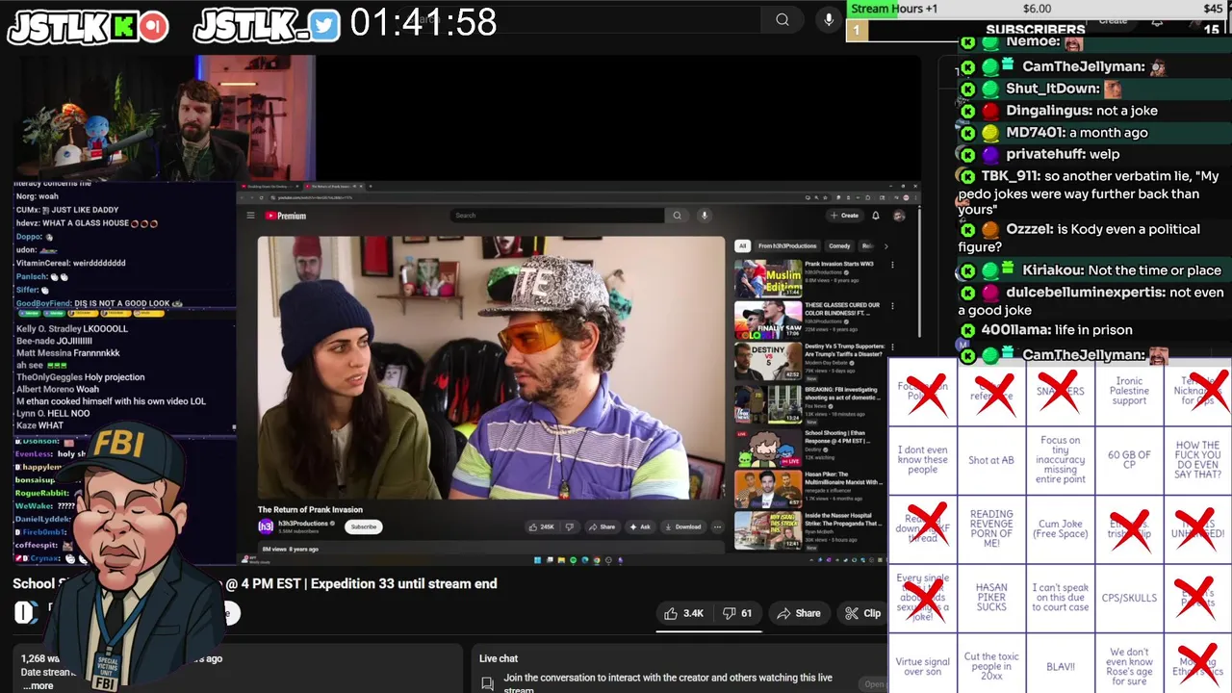Dislike the outer stream video (61)
This screenshot has height=693, width=1232.
(x=738, y=613)
